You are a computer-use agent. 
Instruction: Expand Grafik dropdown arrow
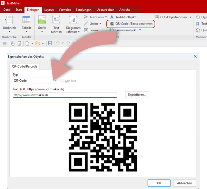point(42,31)
